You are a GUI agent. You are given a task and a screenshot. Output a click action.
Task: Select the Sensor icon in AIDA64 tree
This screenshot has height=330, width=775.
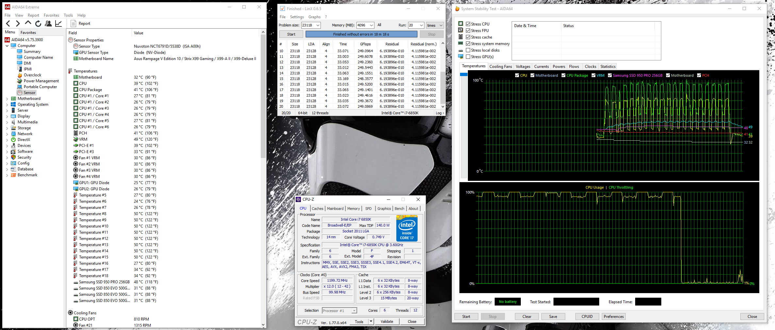tap(20, 93)
